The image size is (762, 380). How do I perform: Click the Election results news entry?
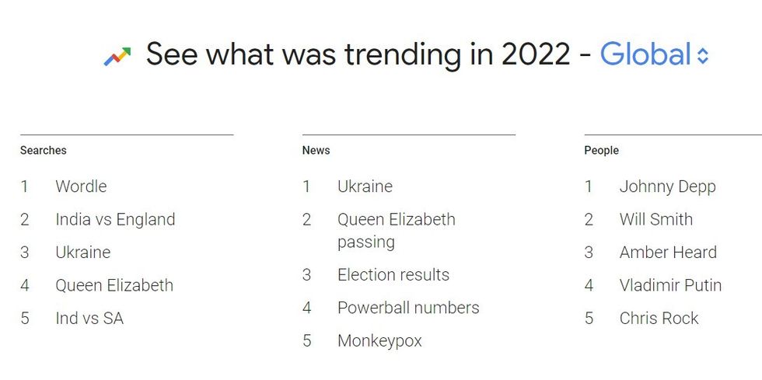coord(393,275)
